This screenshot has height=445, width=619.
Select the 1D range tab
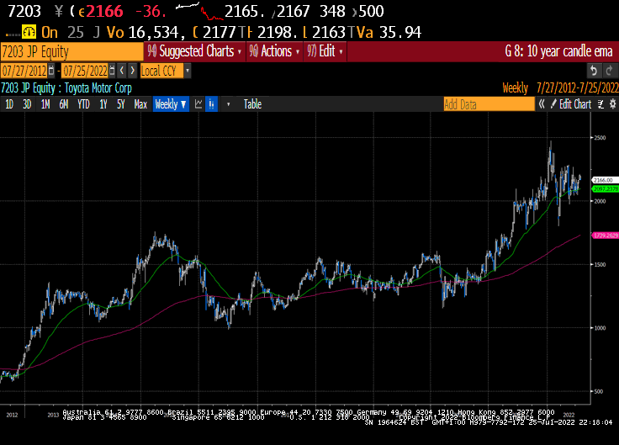click(9, 104)
